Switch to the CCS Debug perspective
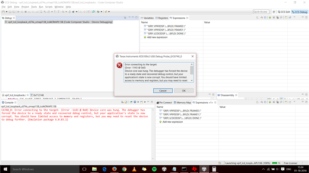The image size is (309, 173). [x=300, y=12]
